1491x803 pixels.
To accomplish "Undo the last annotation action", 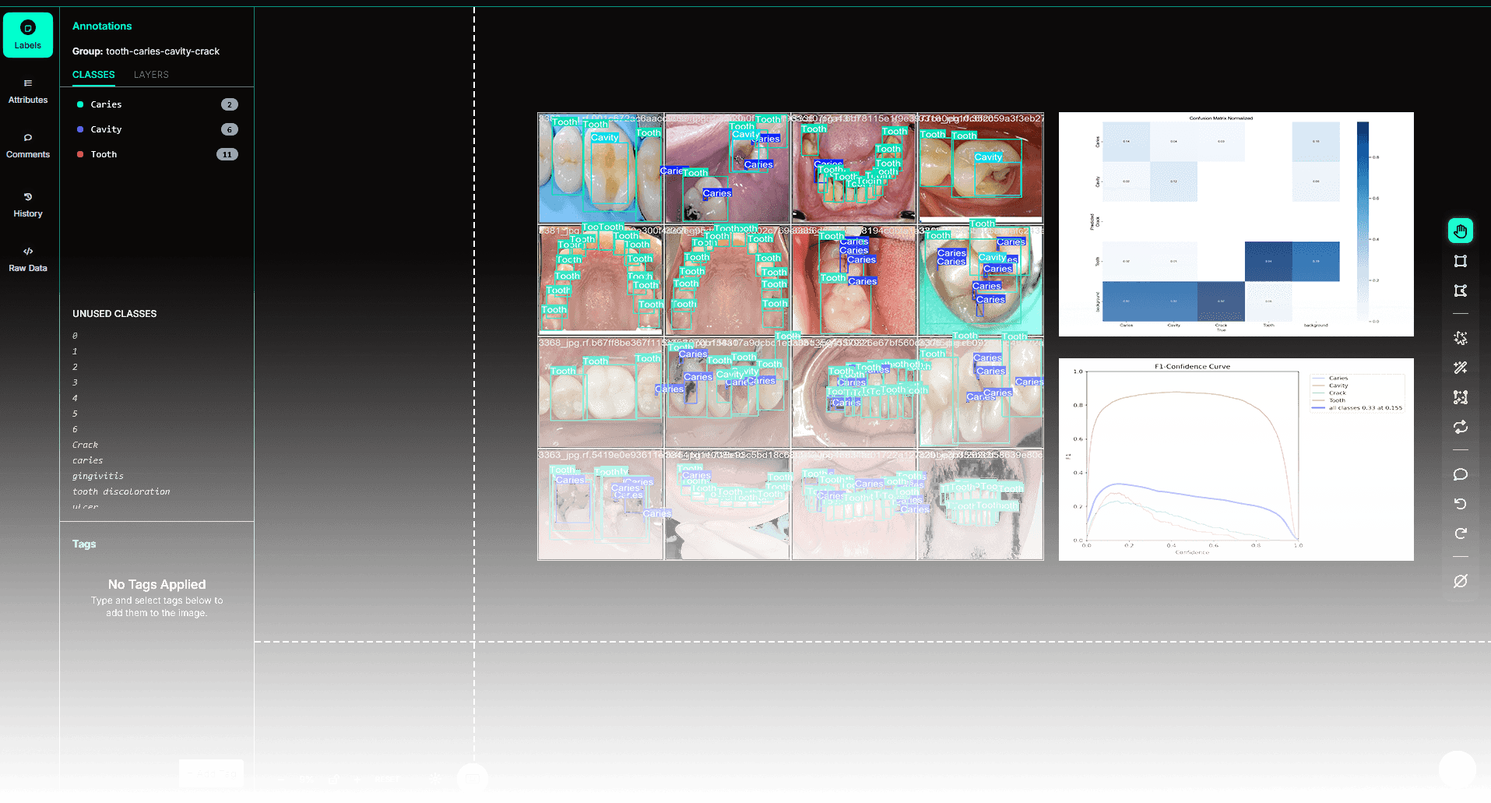I will pyautogui.click(x=1460, y=504).
